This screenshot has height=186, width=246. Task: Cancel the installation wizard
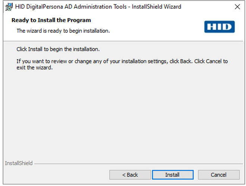[x=218, y=175]
